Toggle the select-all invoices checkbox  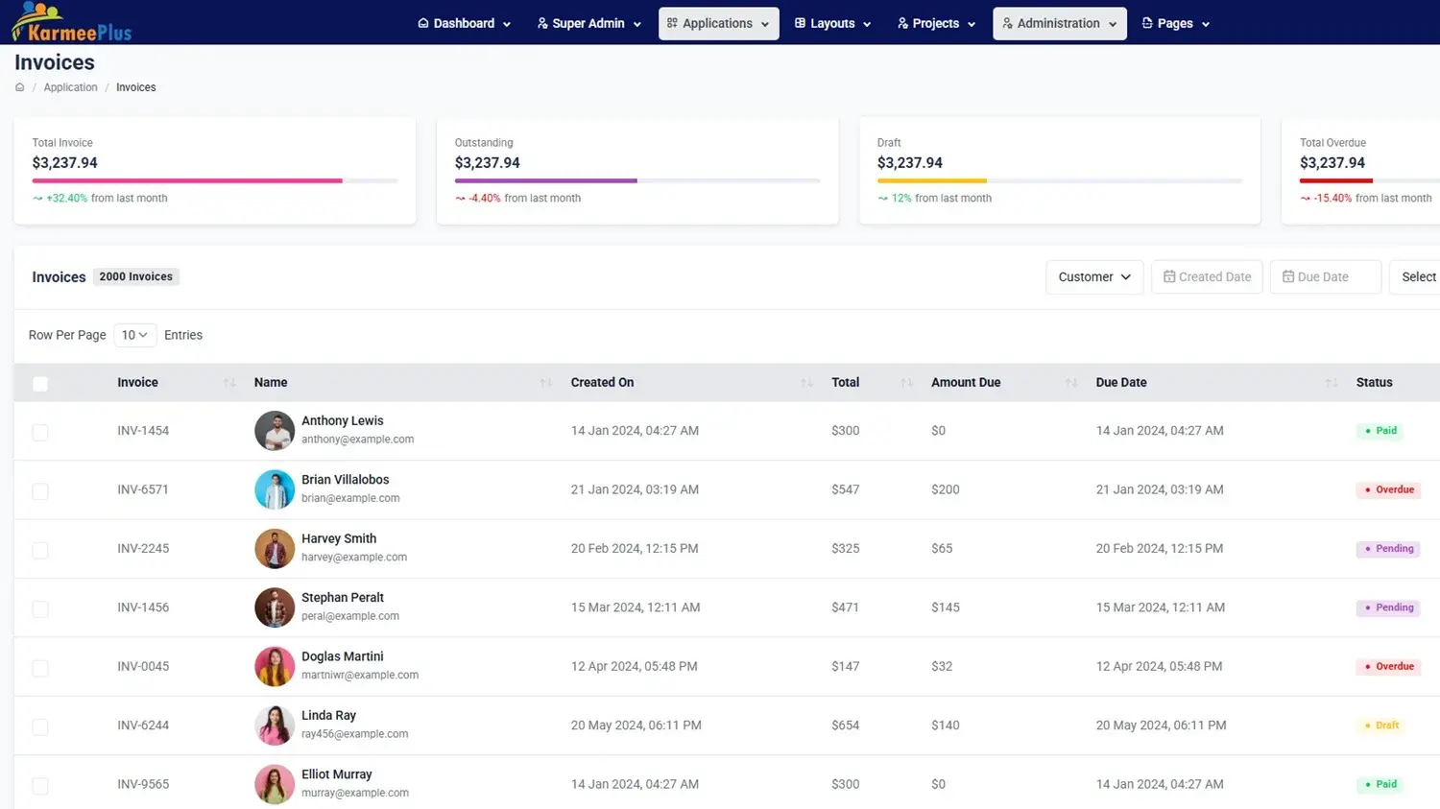click(40, 384)
